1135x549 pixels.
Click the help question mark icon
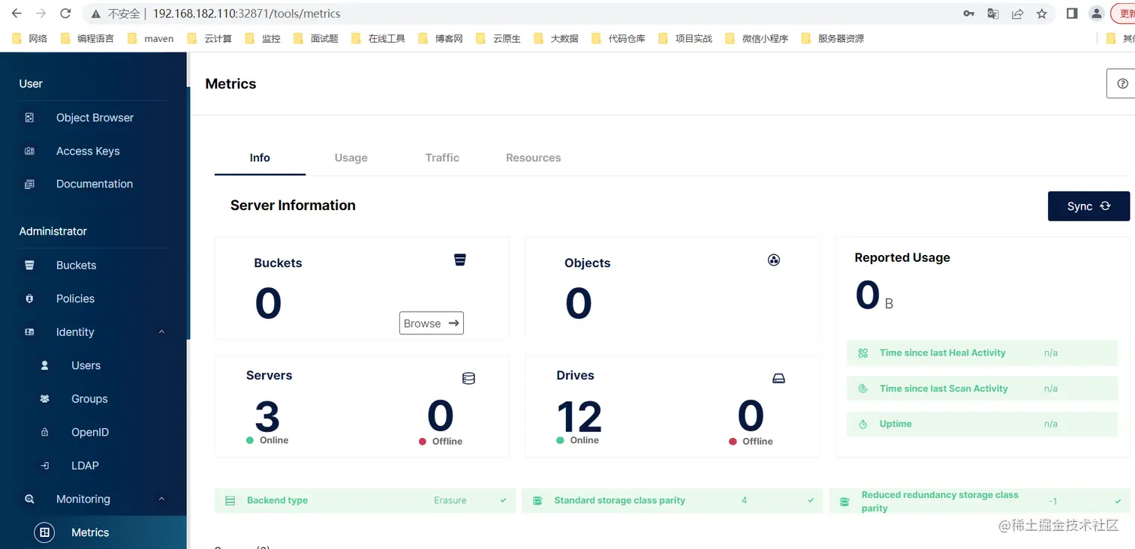click(1122, 83)
